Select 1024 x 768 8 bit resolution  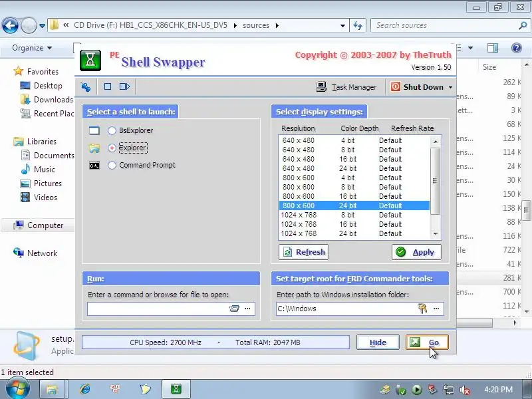[x=354, y=215]
